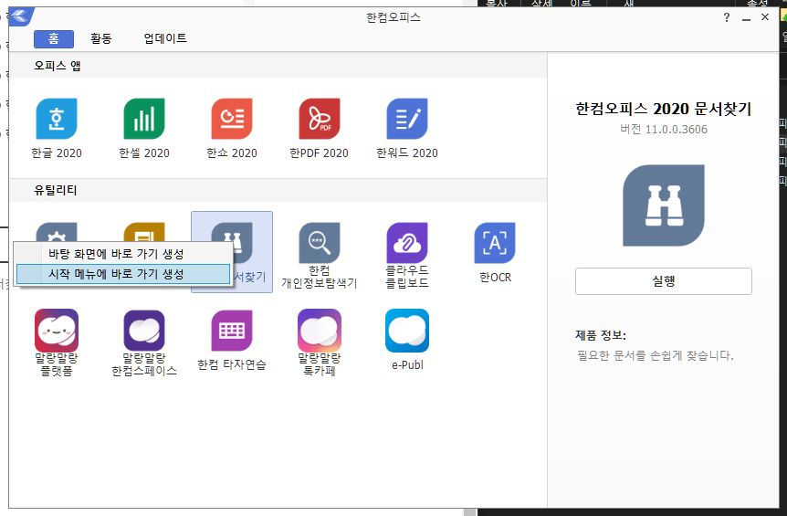Open 말랑말랑 톡카페 icon

(320, 331)
